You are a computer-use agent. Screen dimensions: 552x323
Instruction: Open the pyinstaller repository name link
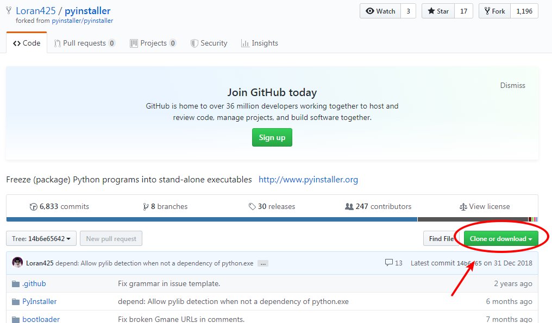pos(87,11)
